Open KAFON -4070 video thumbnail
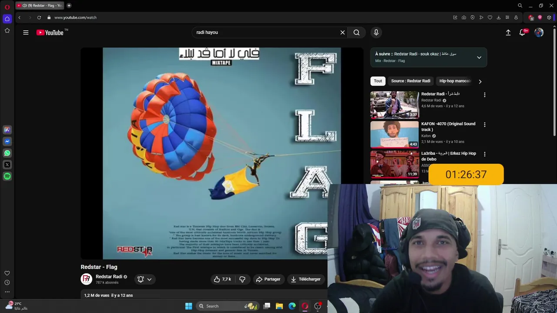This screenshot has height=313, width=557. [x=395, y=134]
